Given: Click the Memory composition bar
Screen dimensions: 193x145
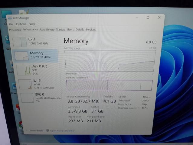Looking at the screenshot, I should click(110, 85).
